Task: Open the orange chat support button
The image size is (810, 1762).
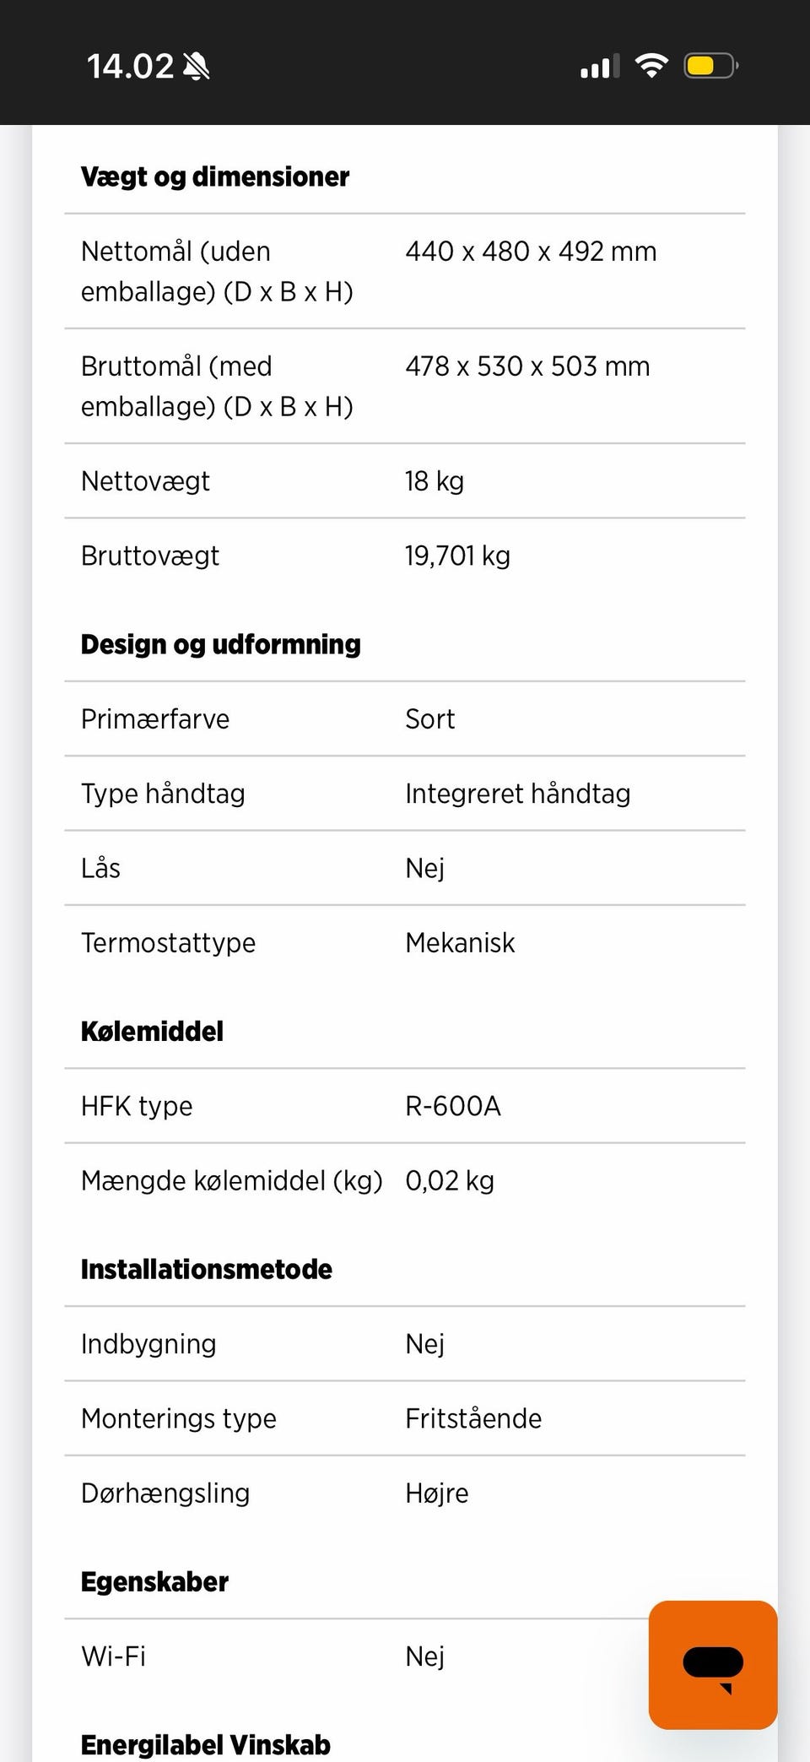Action: (x=712, y=1664)
